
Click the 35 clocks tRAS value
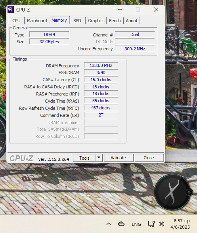tap(101, 101)
